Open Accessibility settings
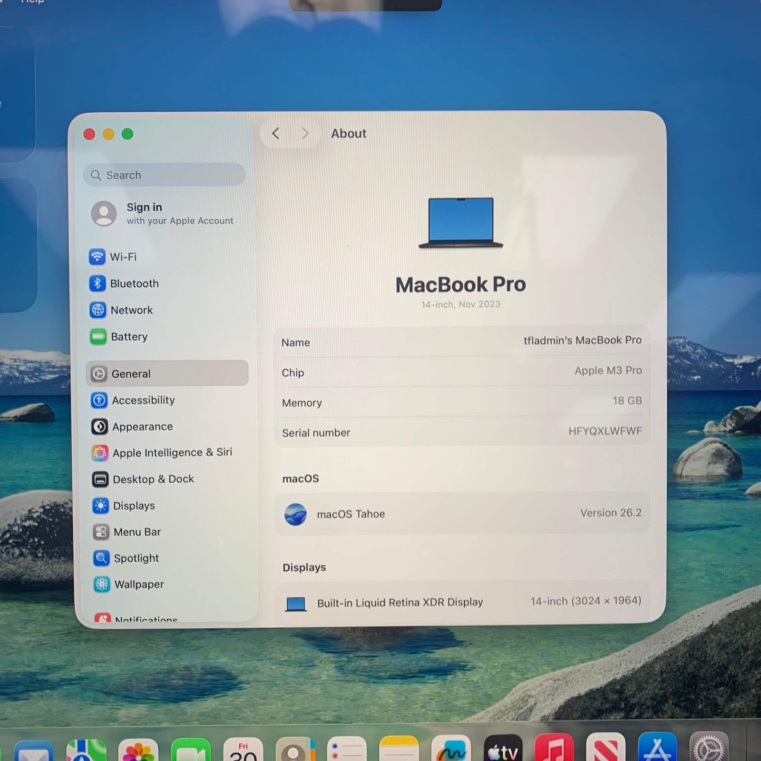The width and height of the screenshot is (761, 761). pos(133,400)
